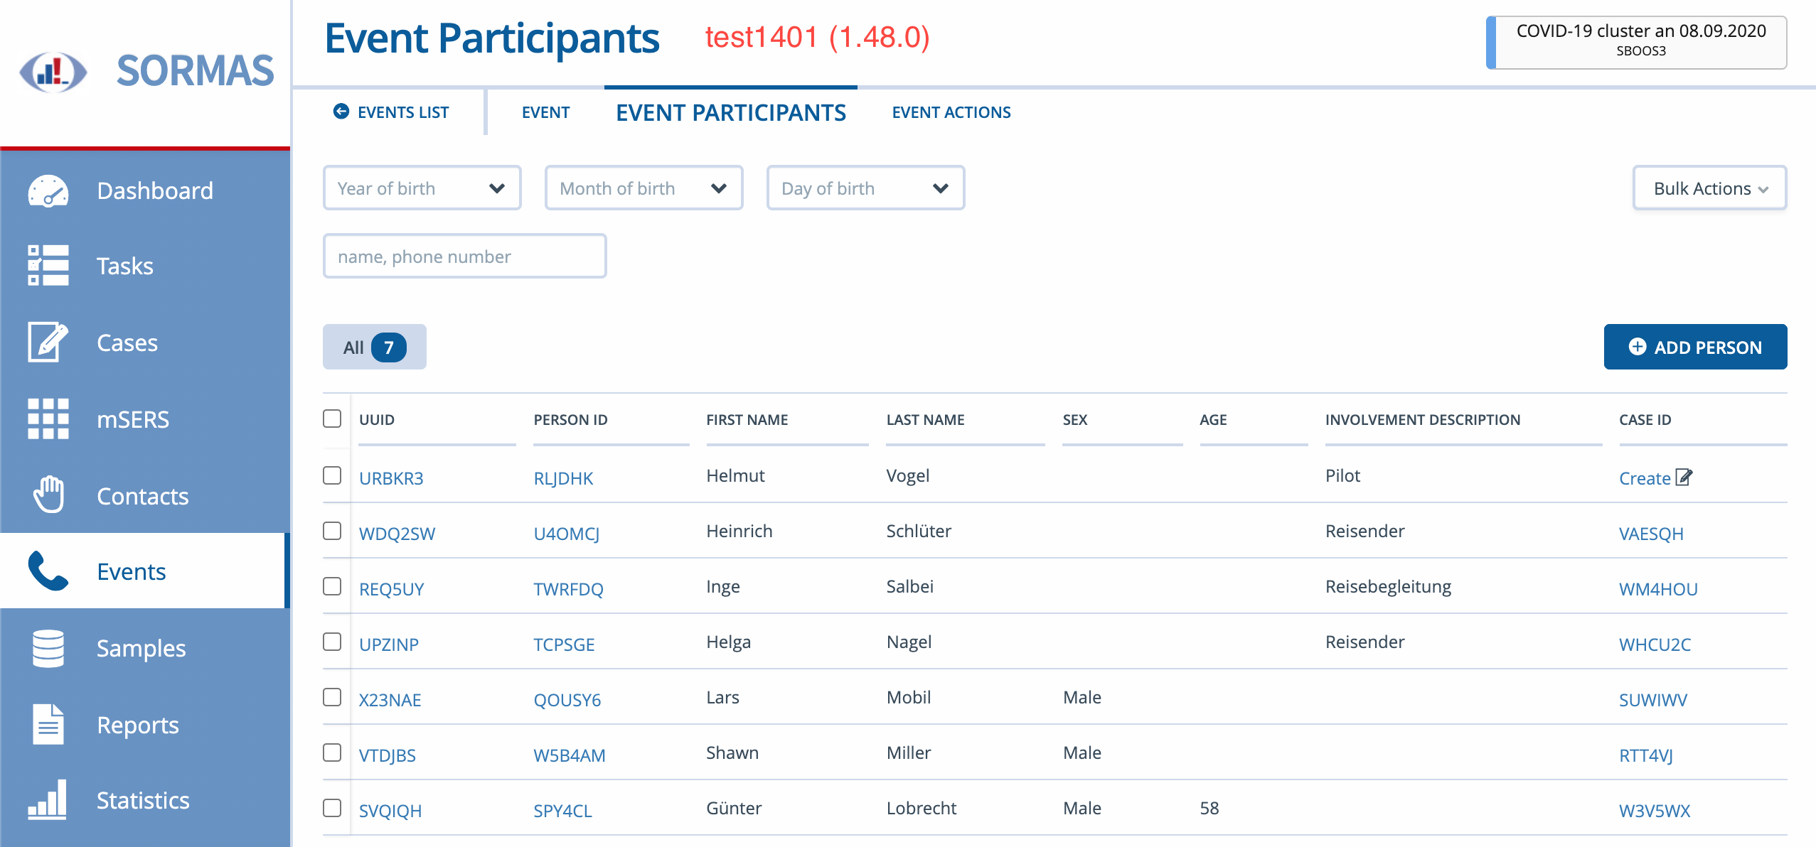Click last name 'Lobrecht' cell
1816x847 pixels.
[x=922, y=808]
